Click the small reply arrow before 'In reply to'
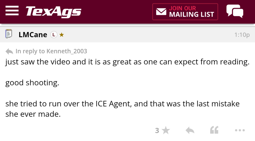This screenshot has height=141, width=255. 9,51
